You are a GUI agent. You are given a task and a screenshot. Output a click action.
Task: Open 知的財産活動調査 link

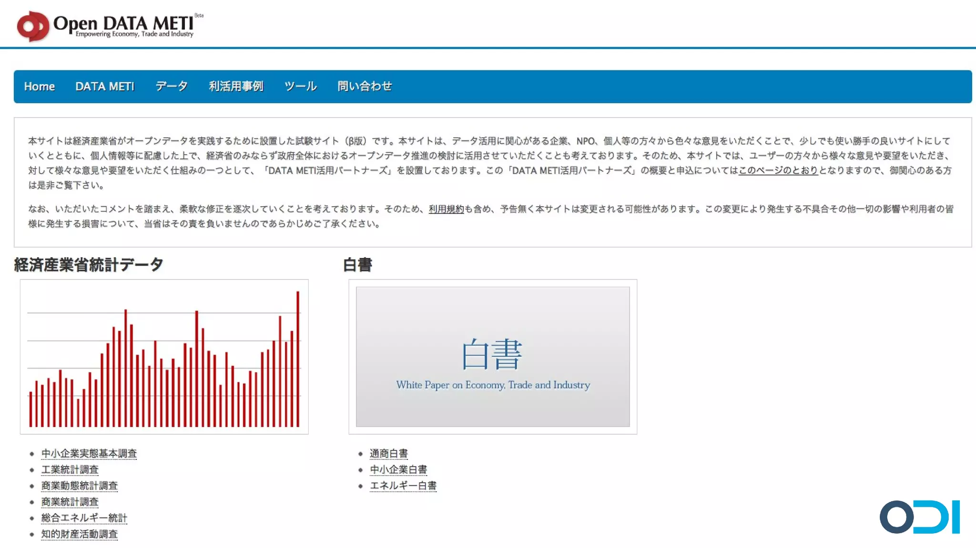coord(80,534)
